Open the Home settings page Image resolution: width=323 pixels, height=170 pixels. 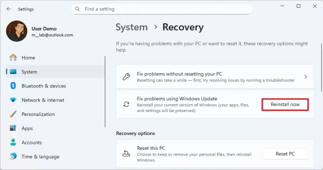(x=55, y=58)
